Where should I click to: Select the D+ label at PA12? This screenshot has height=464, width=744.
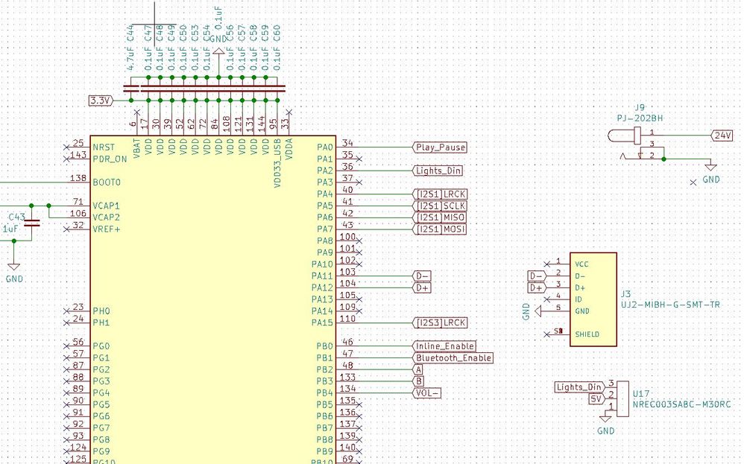422,287
